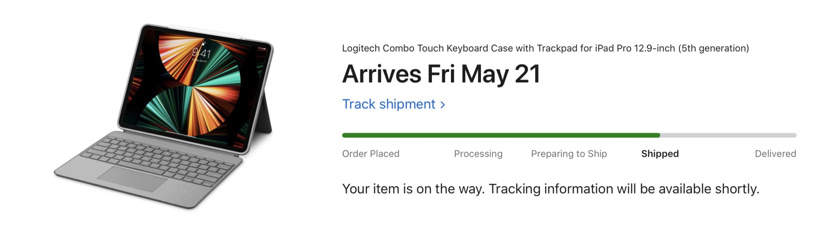Select the Processing step label
The image size is (814, 237).
(x=478, y=154)
